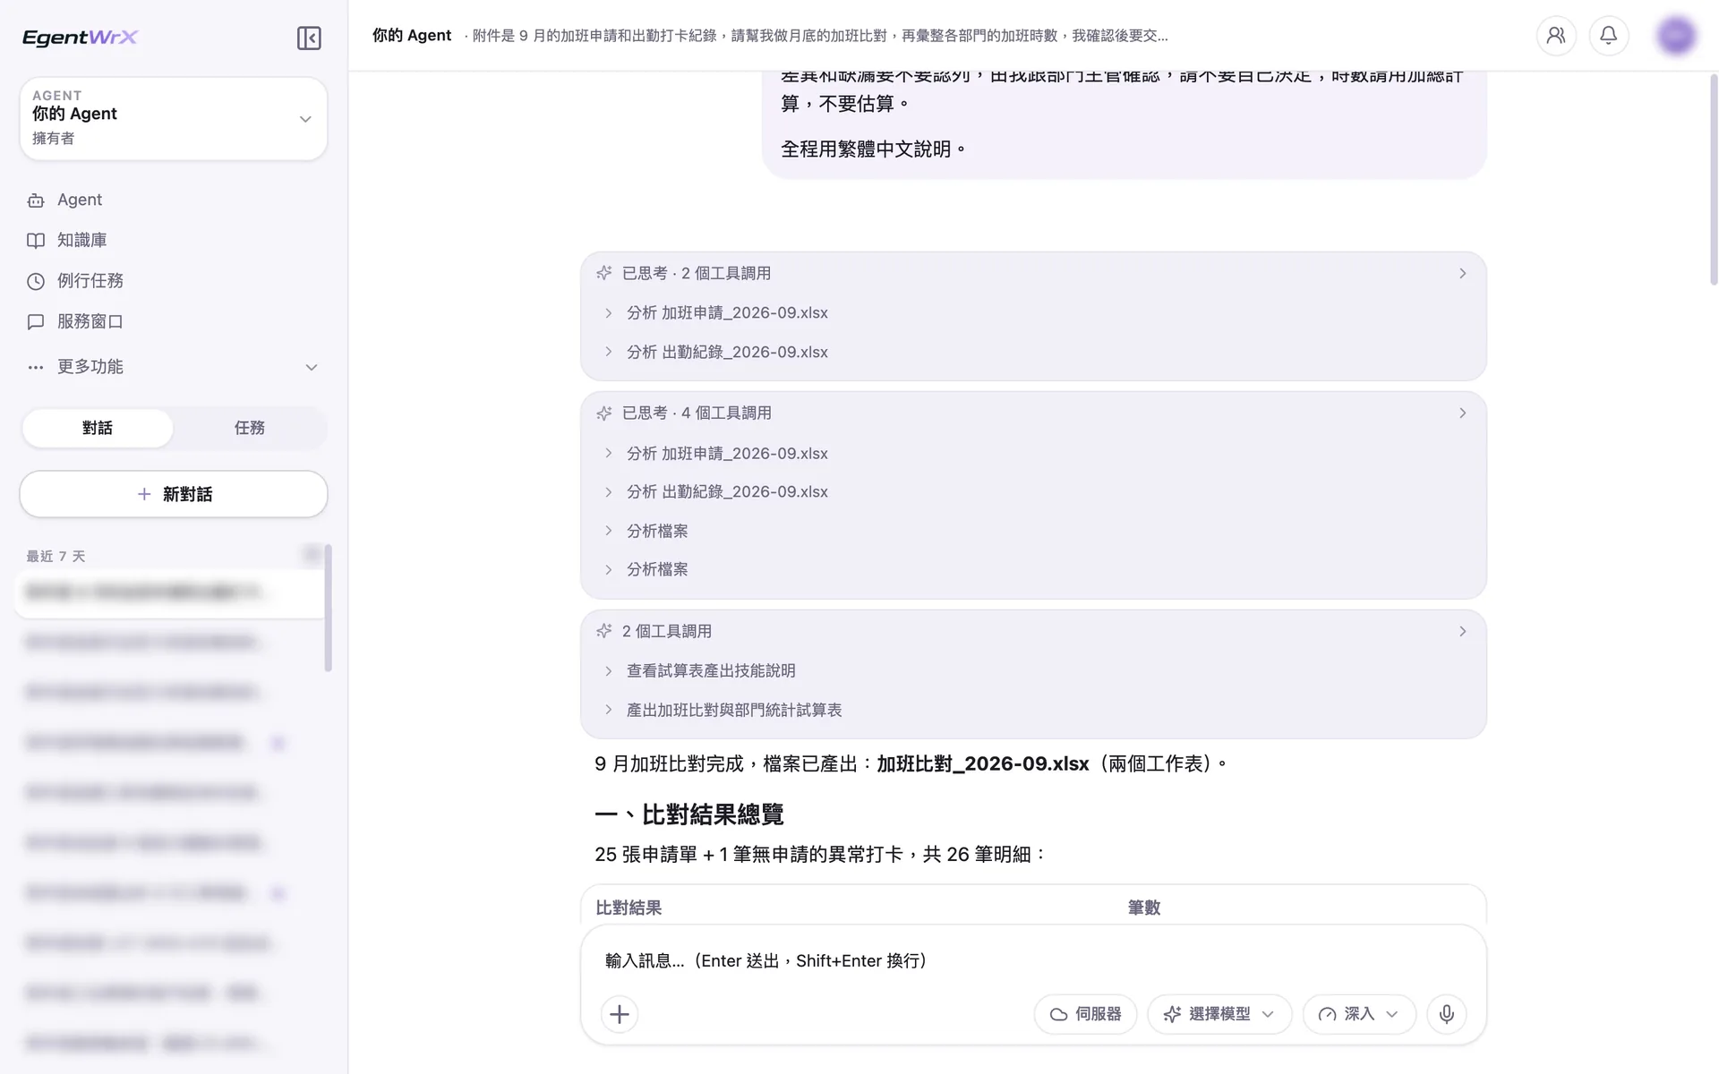Viewport: 1719px width, 1074px height.
Task: Open the 深入 mode dropdown
Action: click(x=1359, y=1014)
